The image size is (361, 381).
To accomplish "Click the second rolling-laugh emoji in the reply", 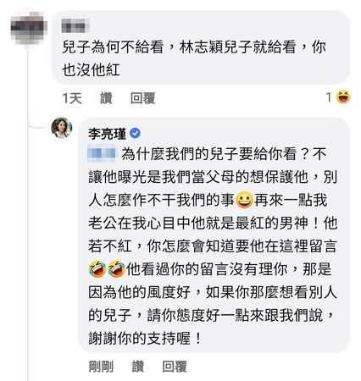I will [x=116, y=269].
